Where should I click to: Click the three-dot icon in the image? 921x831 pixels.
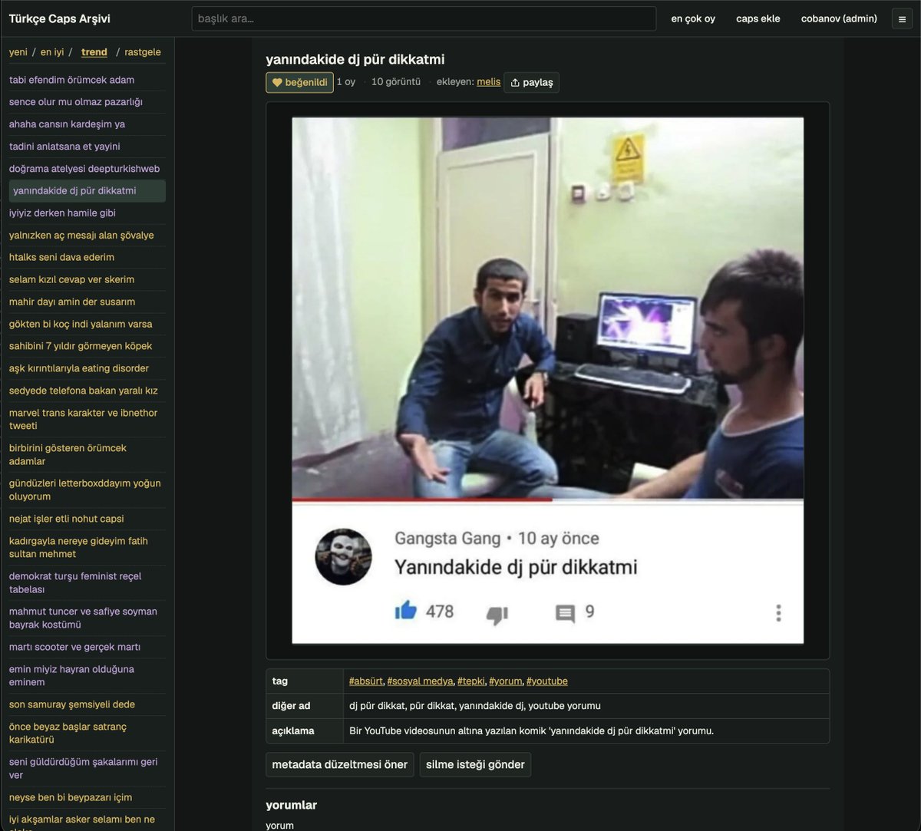click(x=778, y=613)
